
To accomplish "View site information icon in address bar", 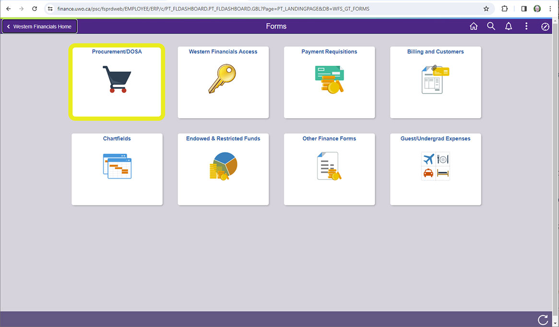I will [x=50, y=9].
